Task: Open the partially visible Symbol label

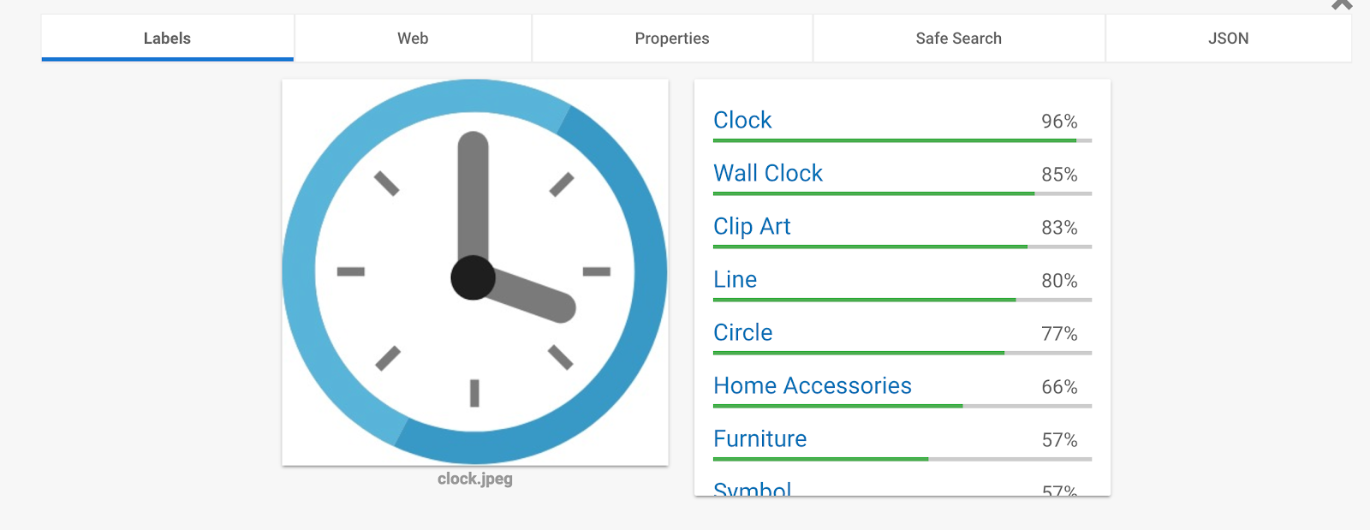Action: (x=752, y=489)
